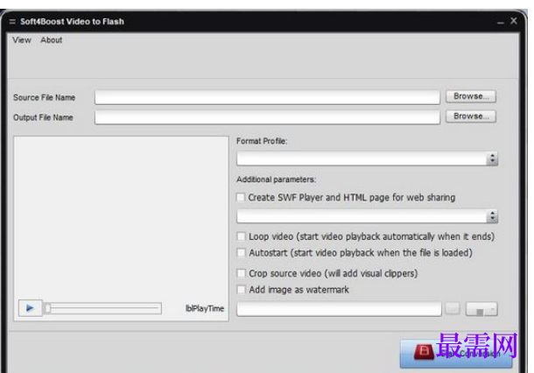Click the Source File Name input field
Screen dimensions: 534x373
267,97
